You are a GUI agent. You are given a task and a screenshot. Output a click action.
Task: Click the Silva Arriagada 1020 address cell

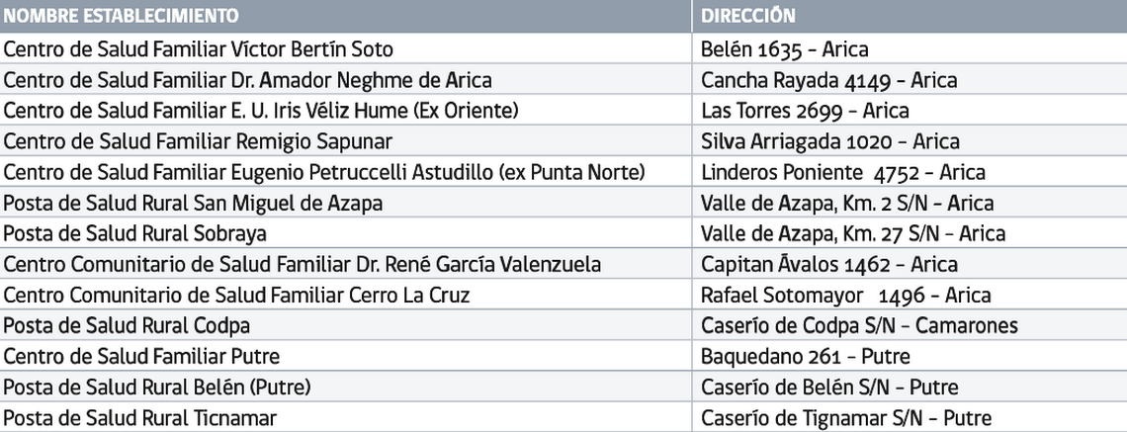coord(829,141)
